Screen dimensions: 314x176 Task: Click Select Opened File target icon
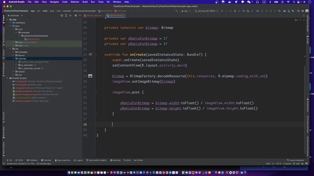point(62,16)
